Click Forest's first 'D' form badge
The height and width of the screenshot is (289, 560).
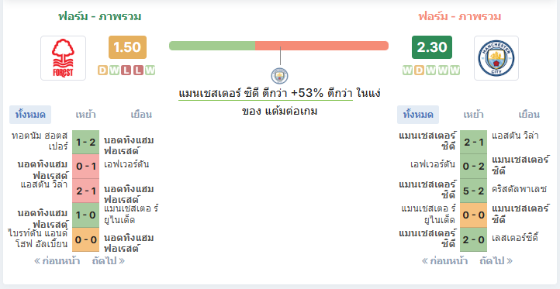click(x=102, y=71)
